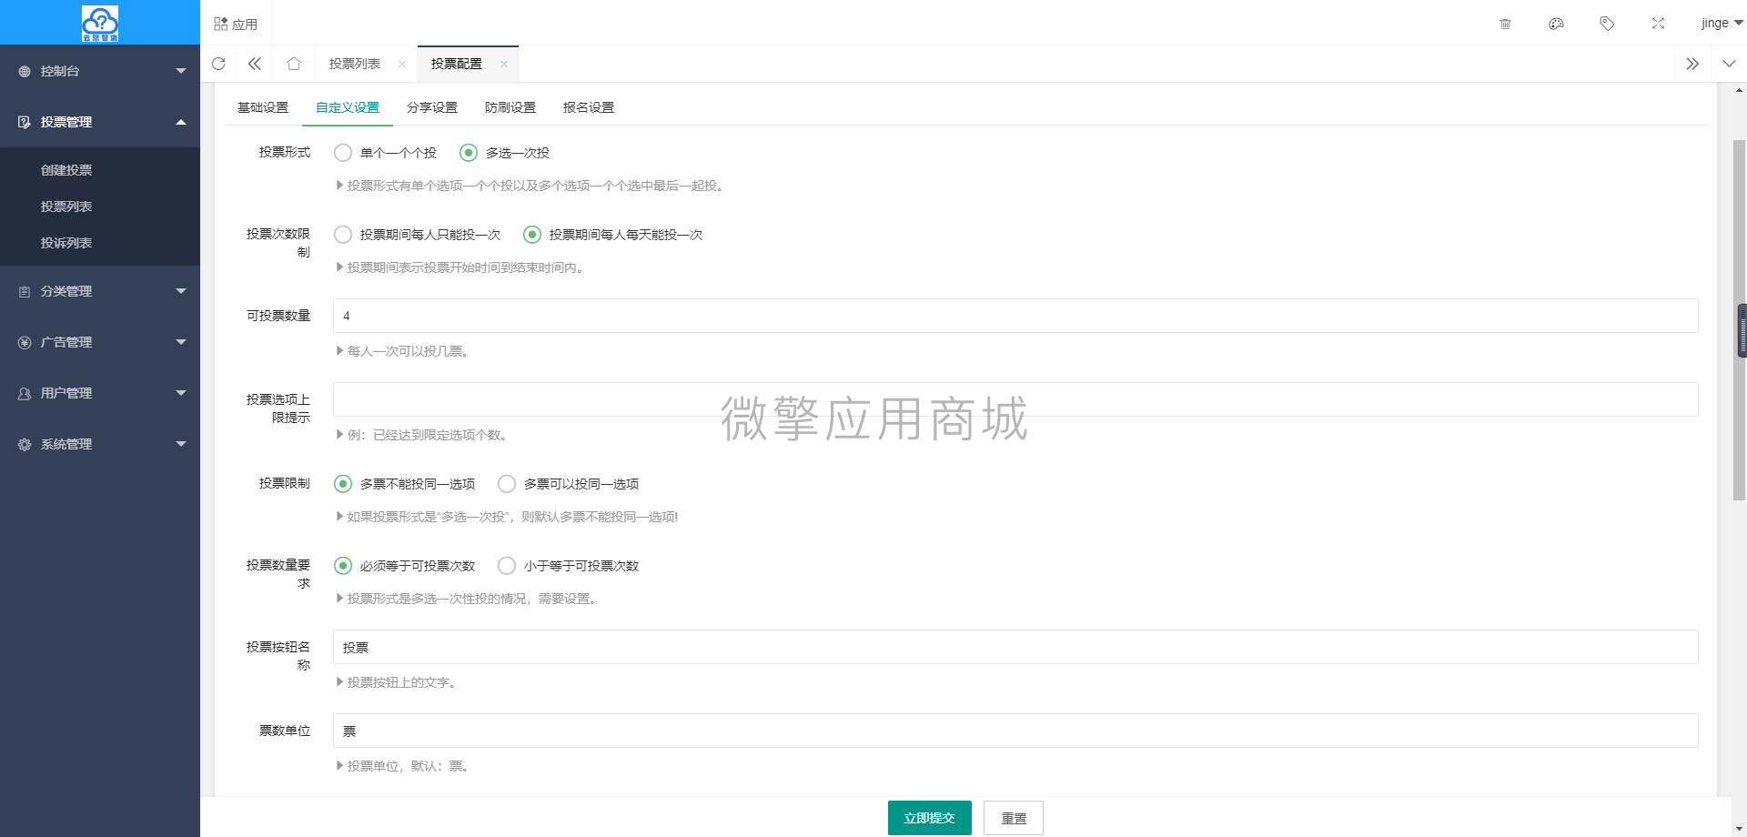
Task: Click the 广告管理 sidebar icon
Action: tap(25, 342)
